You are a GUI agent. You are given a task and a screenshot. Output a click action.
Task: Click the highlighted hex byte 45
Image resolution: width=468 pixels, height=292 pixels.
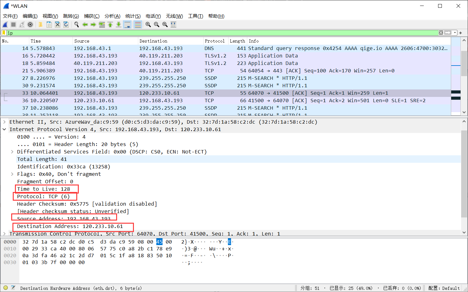point(159,242)
